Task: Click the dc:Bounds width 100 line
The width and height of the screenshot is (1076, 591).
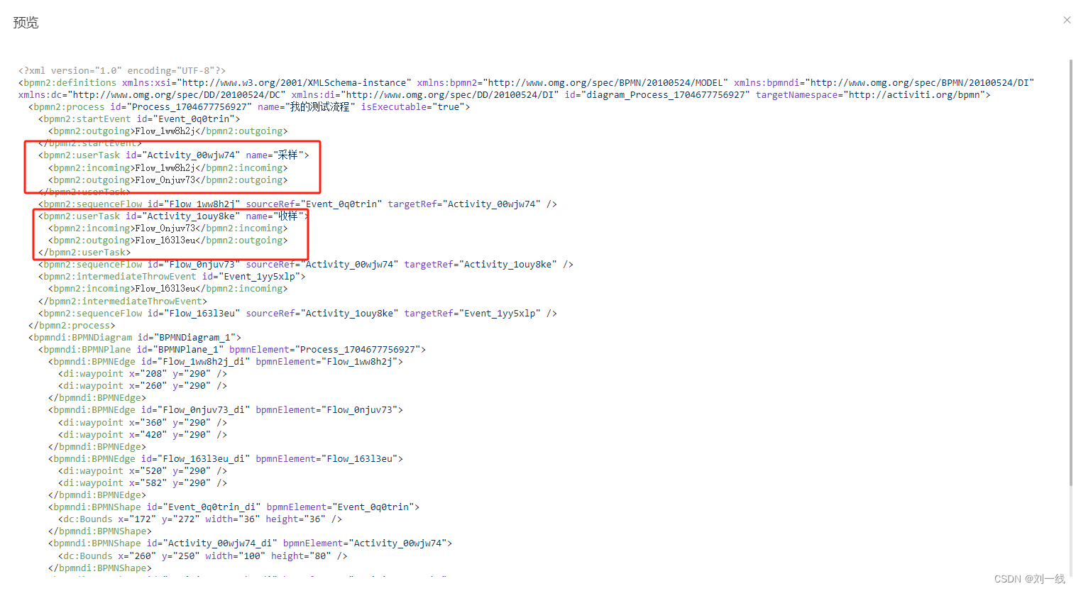Action: click(202, 556)
